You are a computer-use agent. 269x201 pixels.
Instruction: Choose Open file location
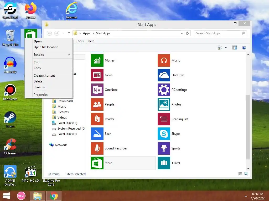pos(46,47)
